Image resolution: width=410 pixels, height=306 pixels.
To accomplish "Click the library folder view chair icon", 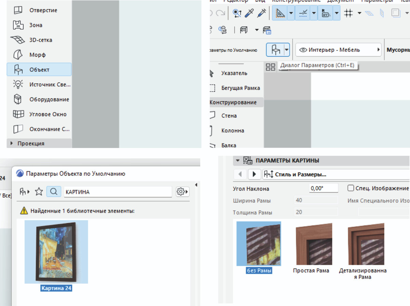I will click(25, 192).
